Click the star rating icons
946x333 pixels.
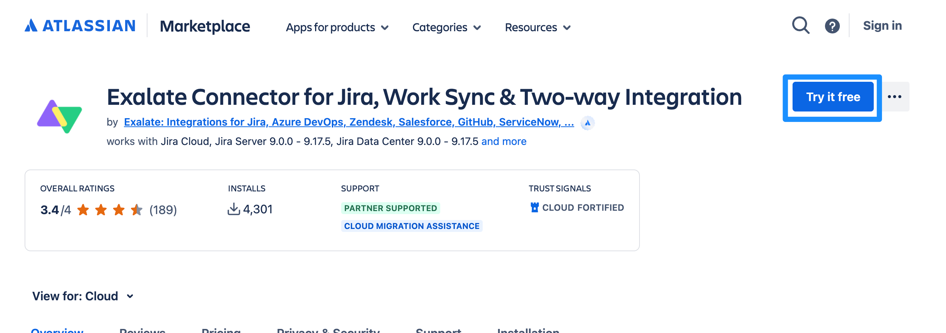[110, 210]
